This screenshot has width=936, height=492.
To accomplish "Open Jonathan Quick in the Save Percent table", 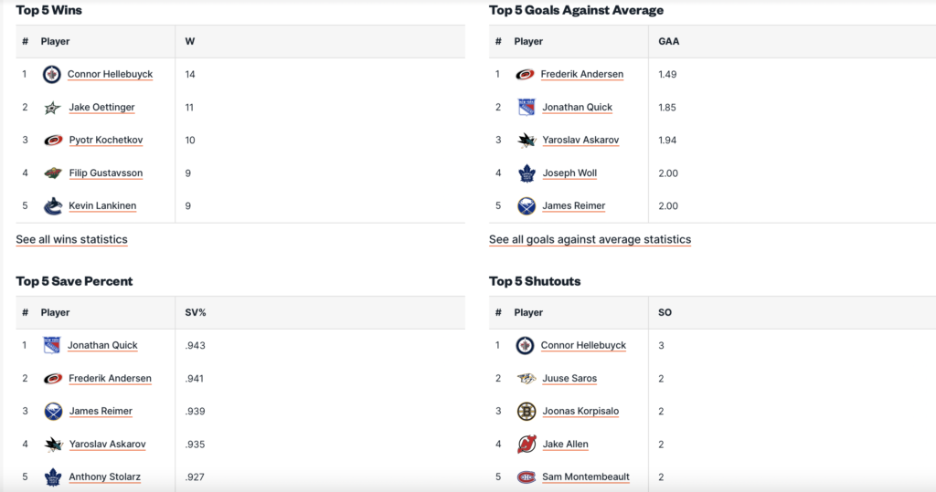I will [102, 346].
